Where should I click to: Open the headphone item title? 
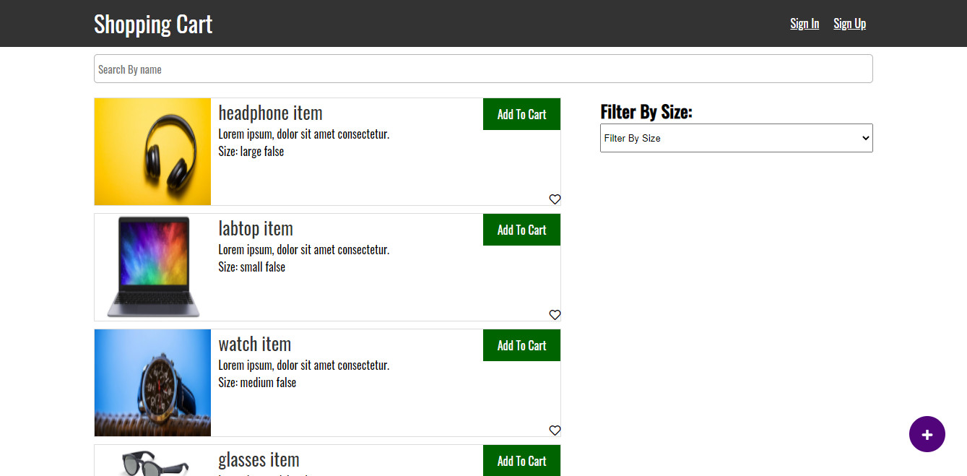(x=270, y=113)
